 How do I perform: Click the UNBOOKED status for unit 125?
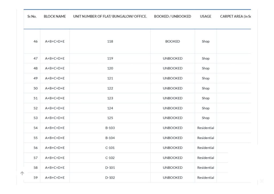click(173, 118)
